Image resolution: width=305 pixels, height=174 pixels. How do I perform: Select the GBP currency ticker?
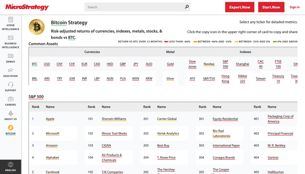pos(123,64)
